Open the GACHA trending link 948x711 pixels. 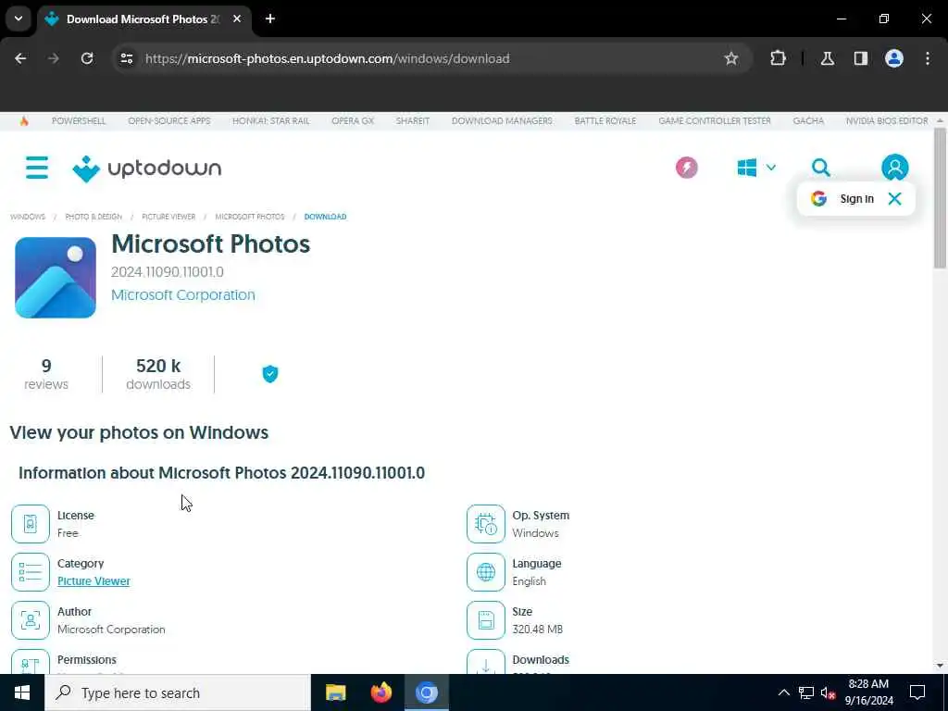tap(808, 121)
